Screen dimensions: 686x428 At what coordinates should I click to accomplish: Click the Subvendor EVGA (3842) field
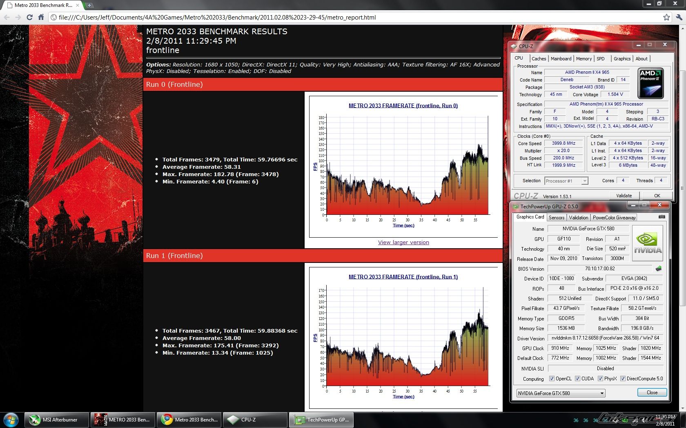(x=634, y=278)
